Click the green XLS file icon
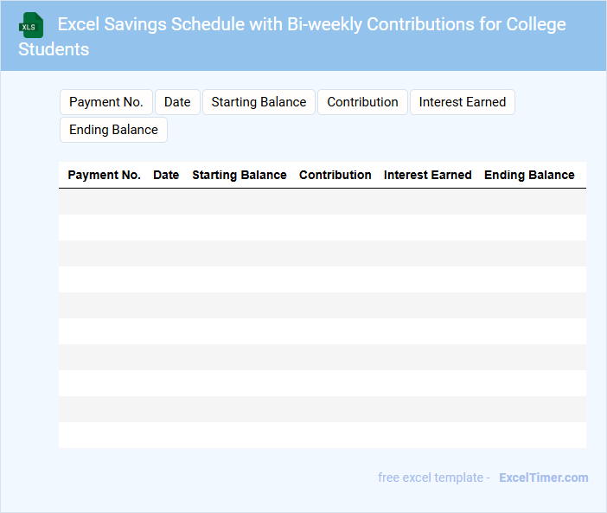 pyautogui.click(x=30, y=25)
